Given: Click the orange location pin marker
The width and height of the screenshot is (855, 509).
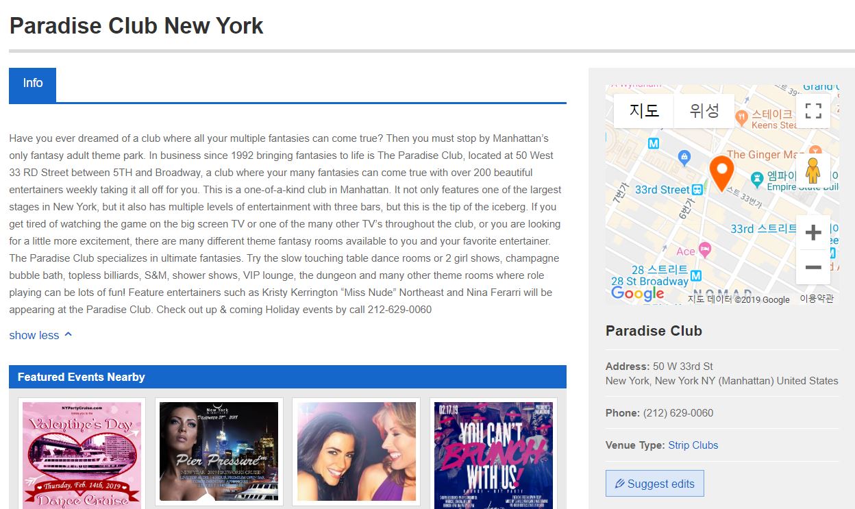Looking at the screenshot, I should click(x=721, y=173).
